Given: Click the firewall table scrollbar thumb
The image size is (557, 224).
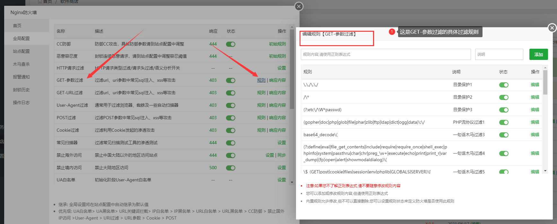Looking at the screenshot, I should 292,69.
